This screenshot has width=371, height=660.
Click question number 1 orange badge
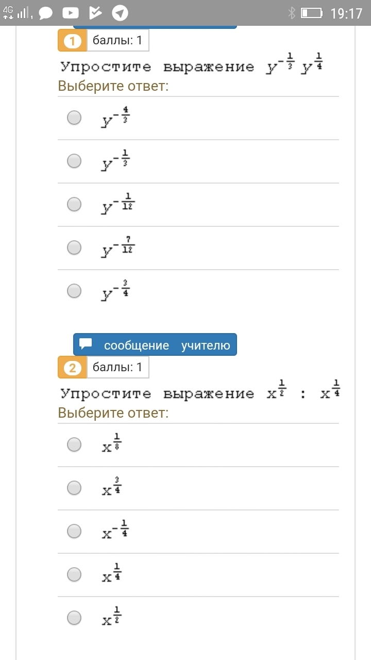click(72, 41)
